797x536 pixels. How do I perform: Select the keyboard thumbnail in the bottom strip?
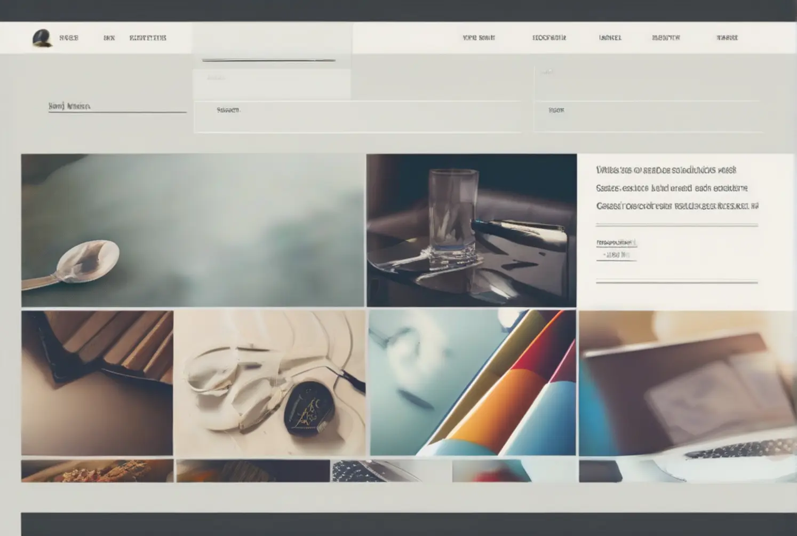tap(390, 471)
